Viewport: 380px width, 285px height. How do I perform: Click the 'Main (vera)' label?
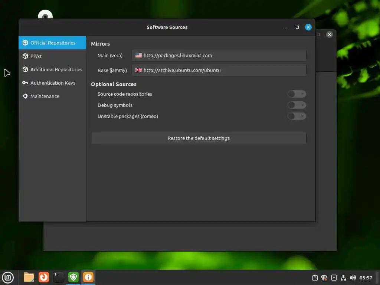click(x=110, y=56)
